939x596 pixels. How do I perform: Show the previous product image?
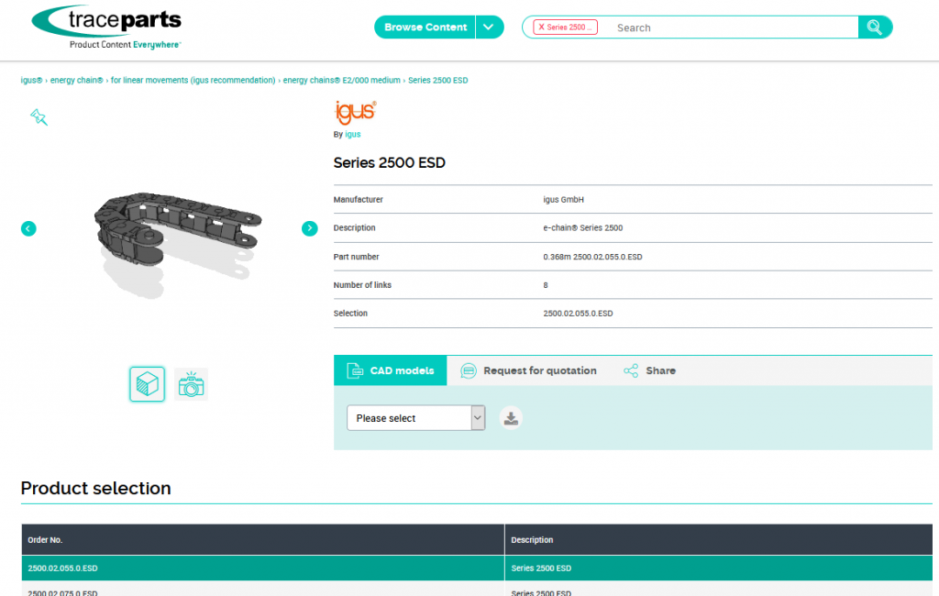click(x=28, y=228)
